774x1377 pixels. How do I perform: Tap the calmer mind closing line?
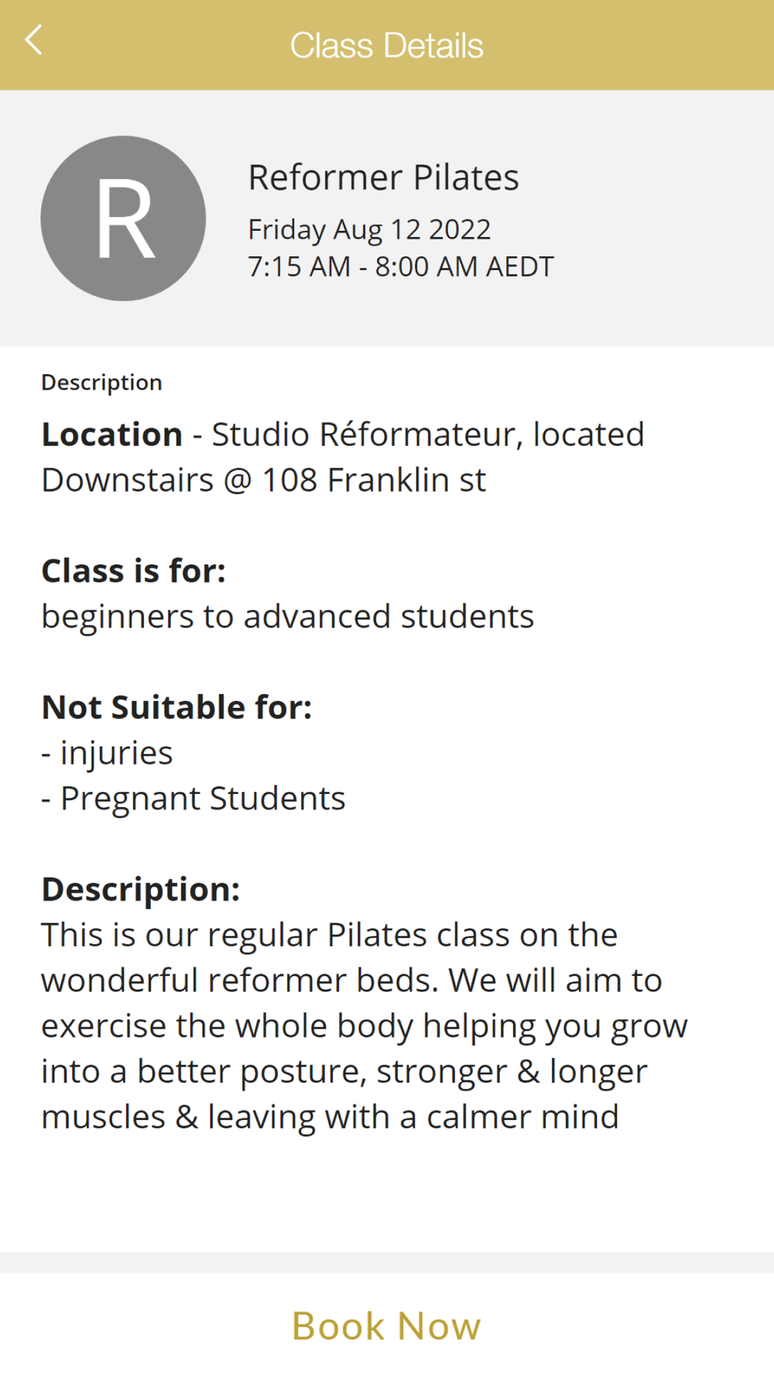point(330,1117)
